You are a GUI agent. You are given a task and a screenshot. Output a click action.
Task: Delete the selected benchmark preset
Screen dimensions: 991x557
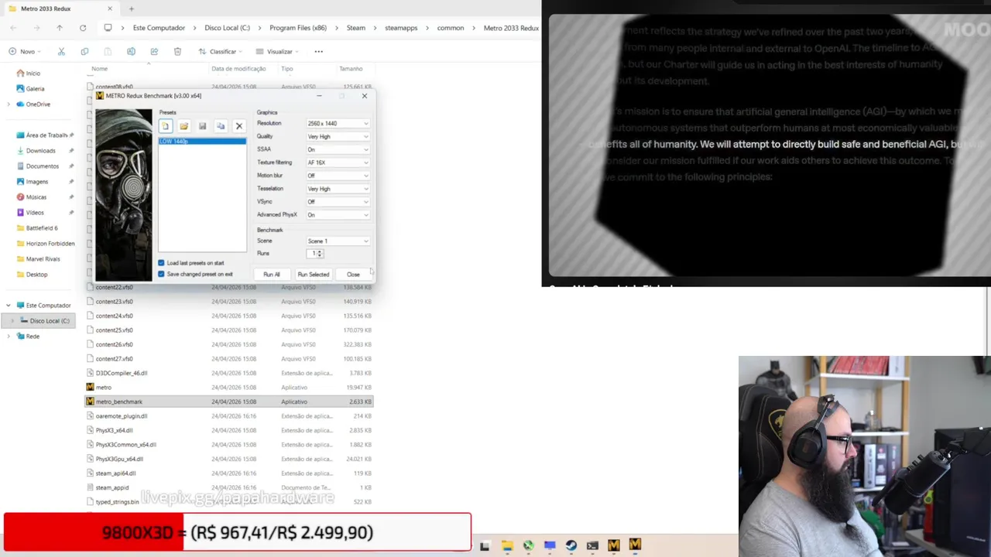(x=239, y=126)
